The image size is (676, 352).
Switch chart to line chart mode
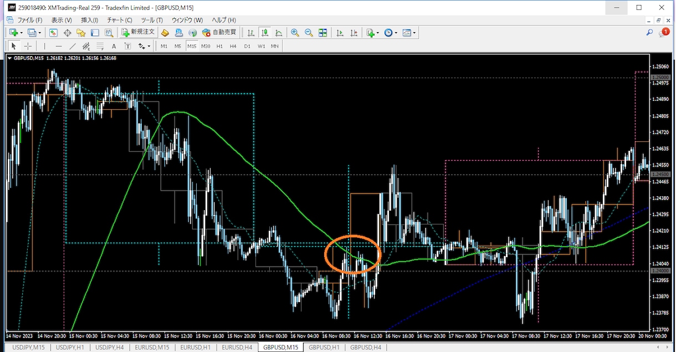coord(279,33)
